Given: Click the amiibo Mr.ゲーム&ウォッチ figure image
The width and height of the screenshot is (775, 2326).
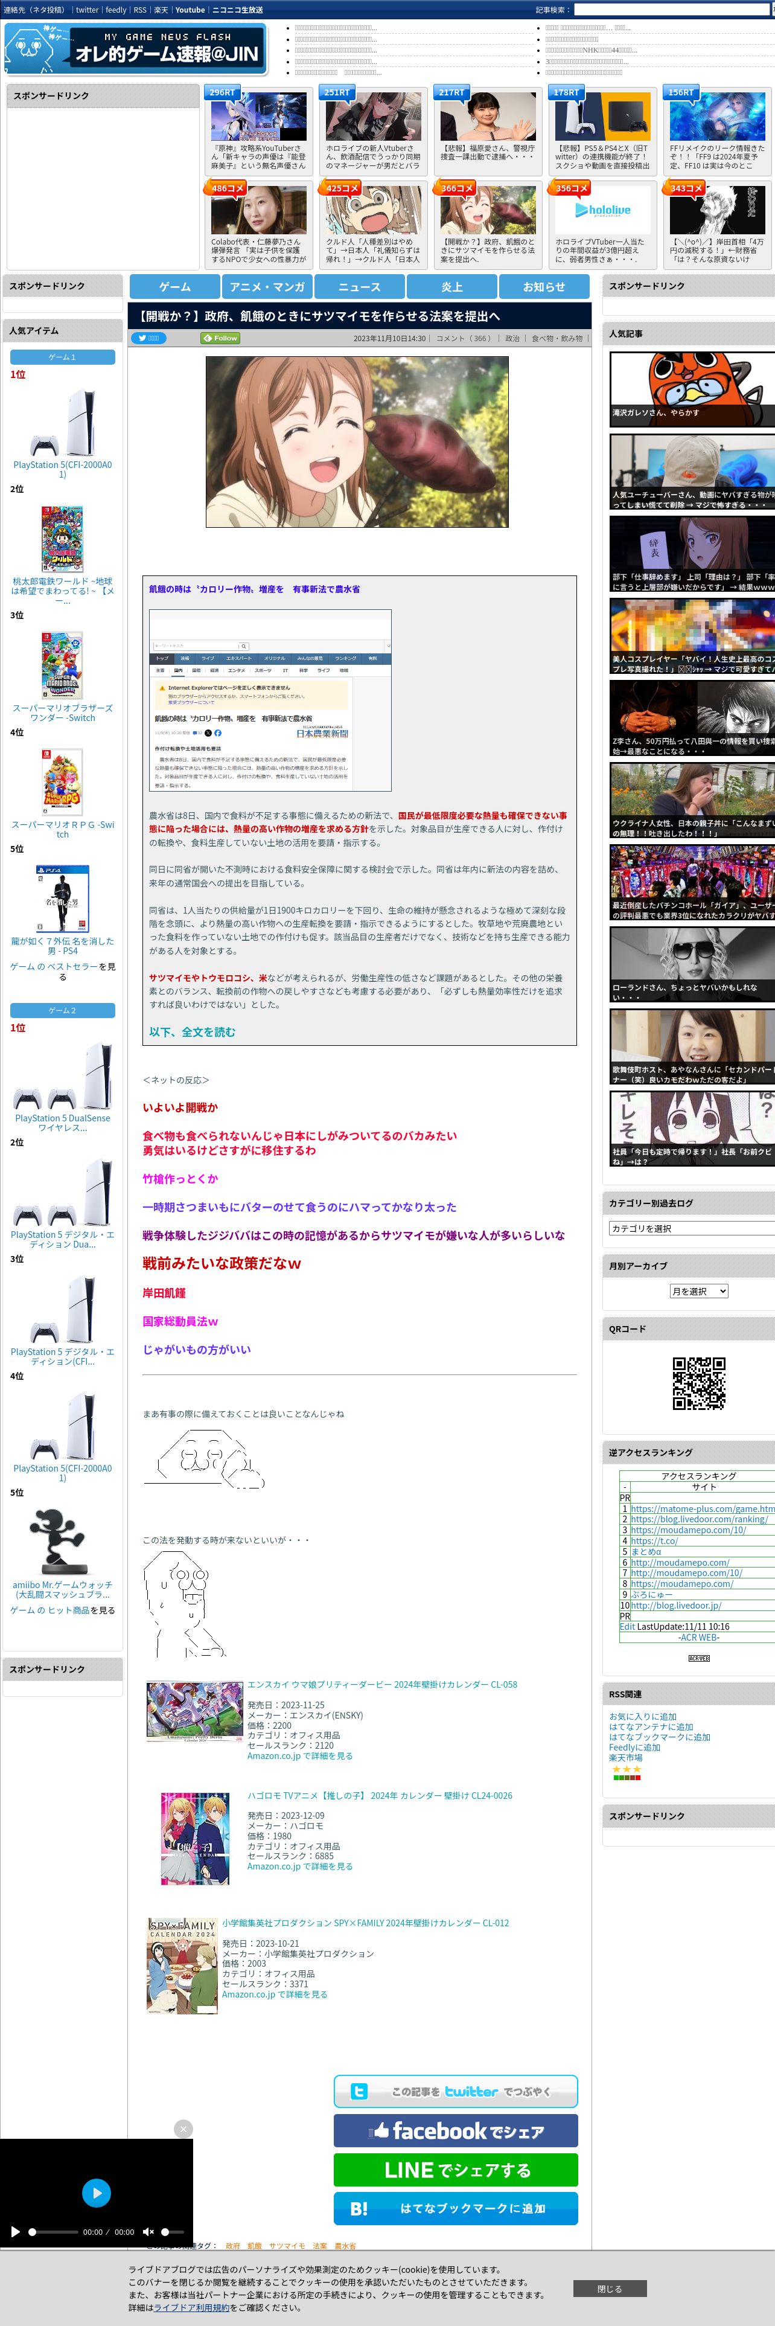Looking at the screenshot, I should coord(62,1542).
